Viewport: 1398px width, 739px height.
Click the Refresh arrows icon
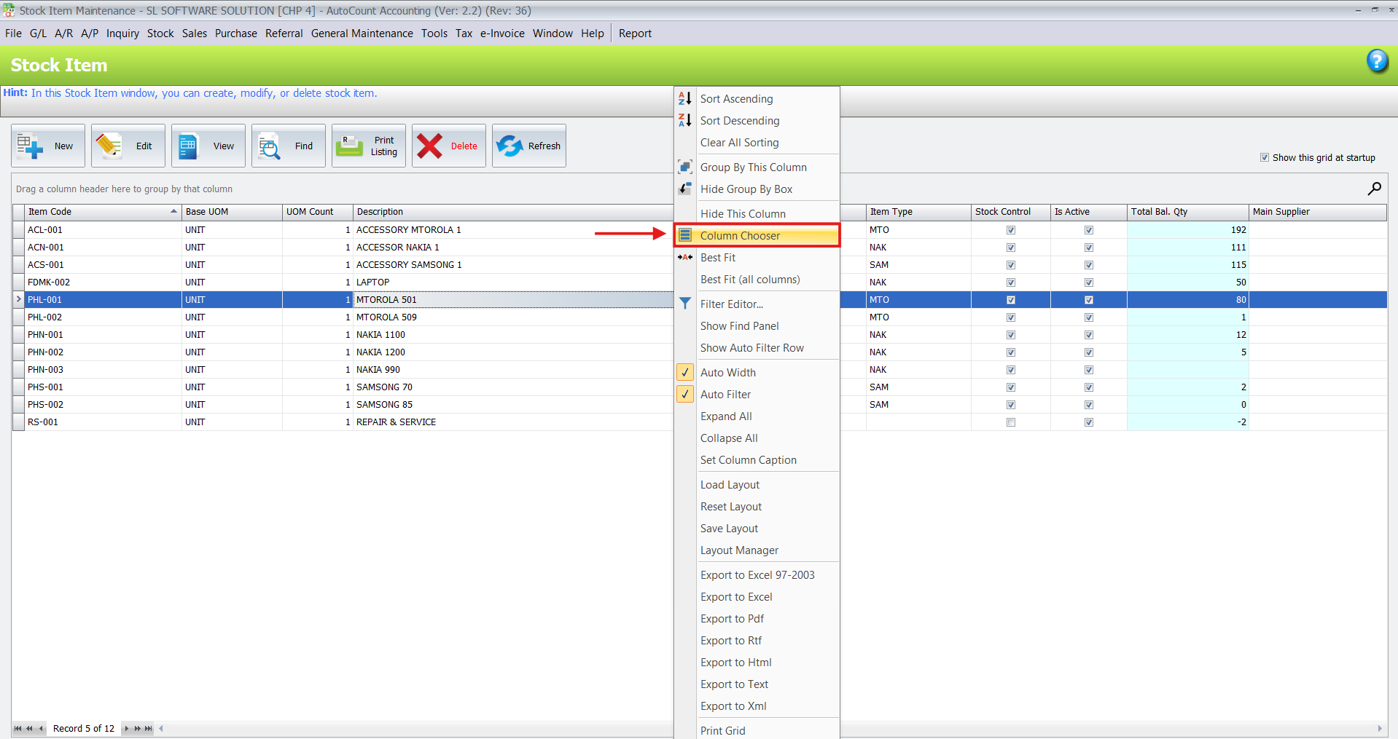(510, 146)
